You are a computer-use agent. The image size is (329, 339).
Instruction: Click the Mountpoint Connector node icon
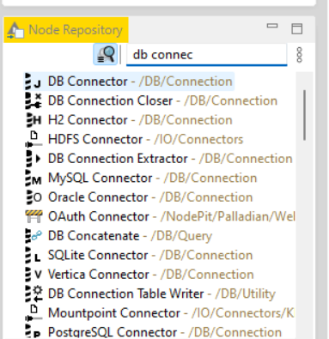click(34, 313)
